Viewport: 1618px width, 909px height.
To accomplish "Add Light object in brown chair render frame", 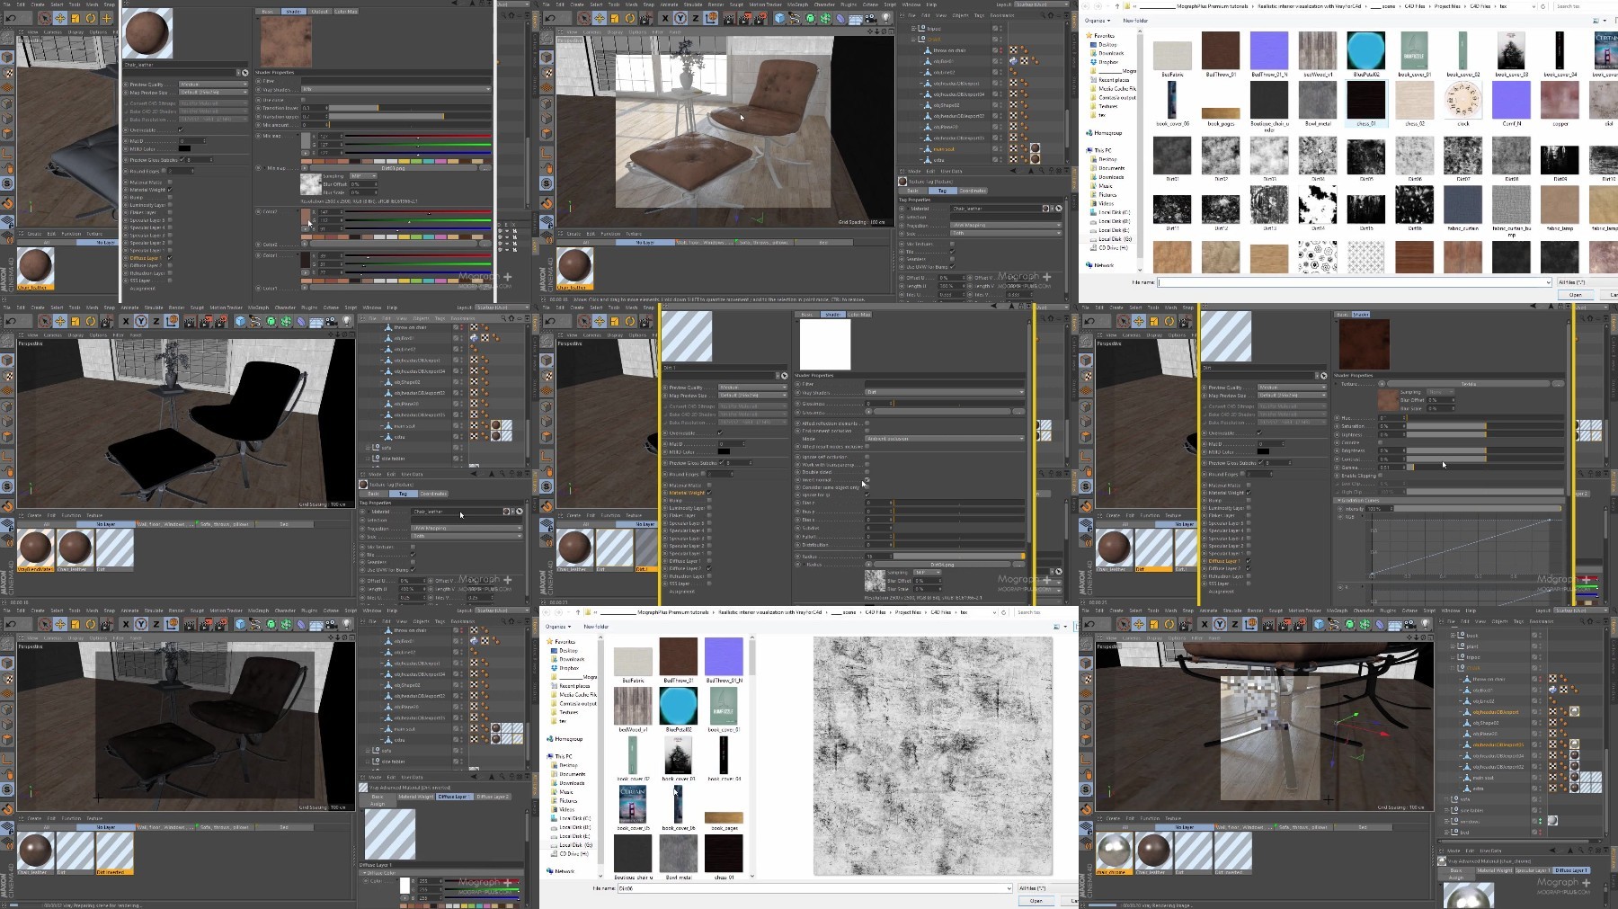I will click(885, 18).
